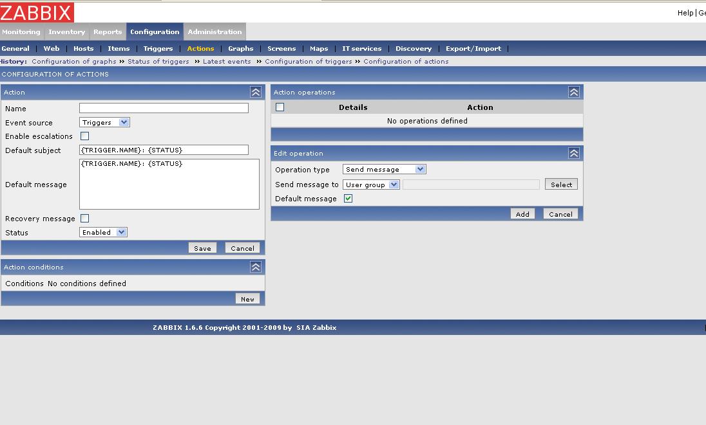Open the Items submenu

pyautogui.click(x=119, y=48)
